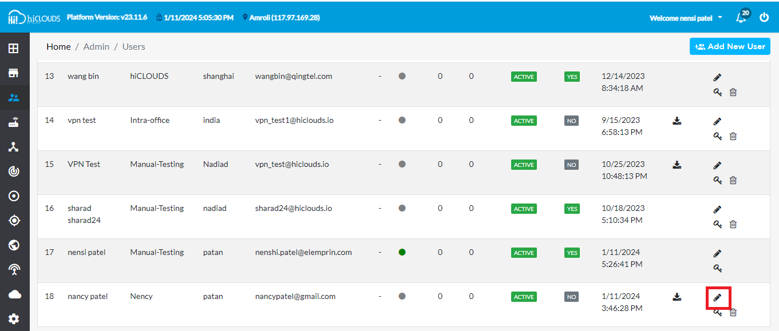Click the Users breadcrumb
779x331 pixels.
pyautogui.click(x=134, y=47)
